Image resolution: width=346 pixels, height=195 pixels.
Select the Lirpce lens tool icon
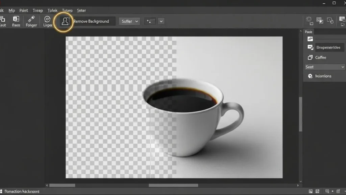(x=47, y=21)
